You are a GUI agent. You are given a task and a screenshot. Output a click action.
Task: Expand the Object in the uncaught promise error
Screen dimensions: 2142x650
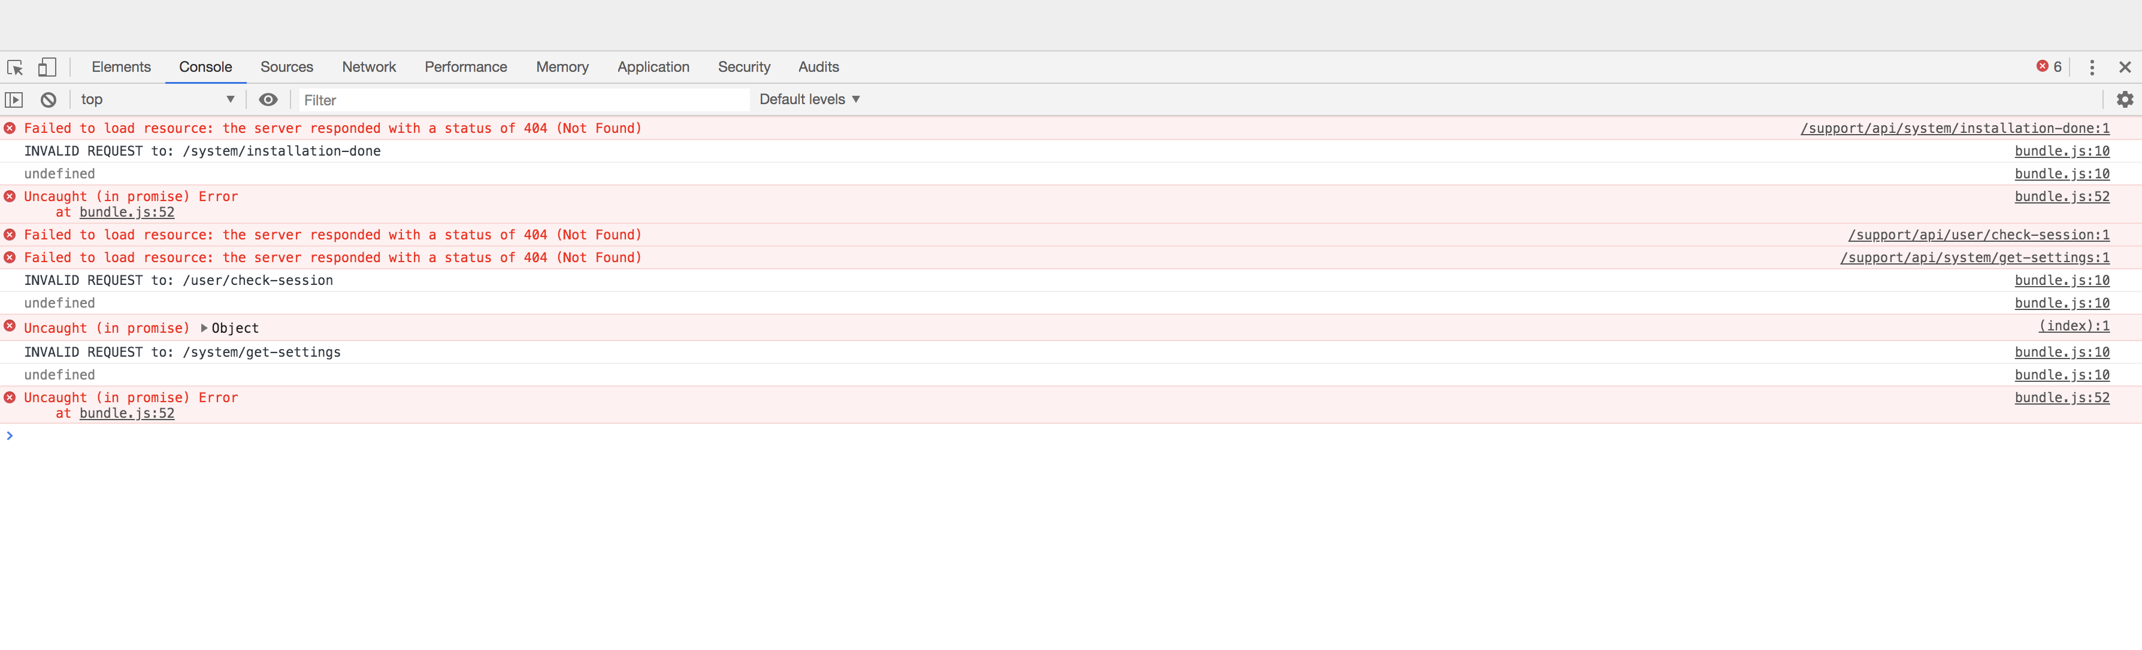pyautogui.click(x=204, y=329)
